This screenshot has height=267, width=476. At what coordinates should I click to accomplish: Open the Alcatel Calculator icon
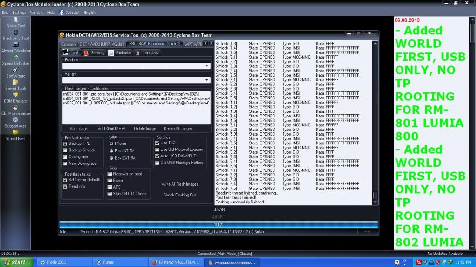(x=16, y=45)
